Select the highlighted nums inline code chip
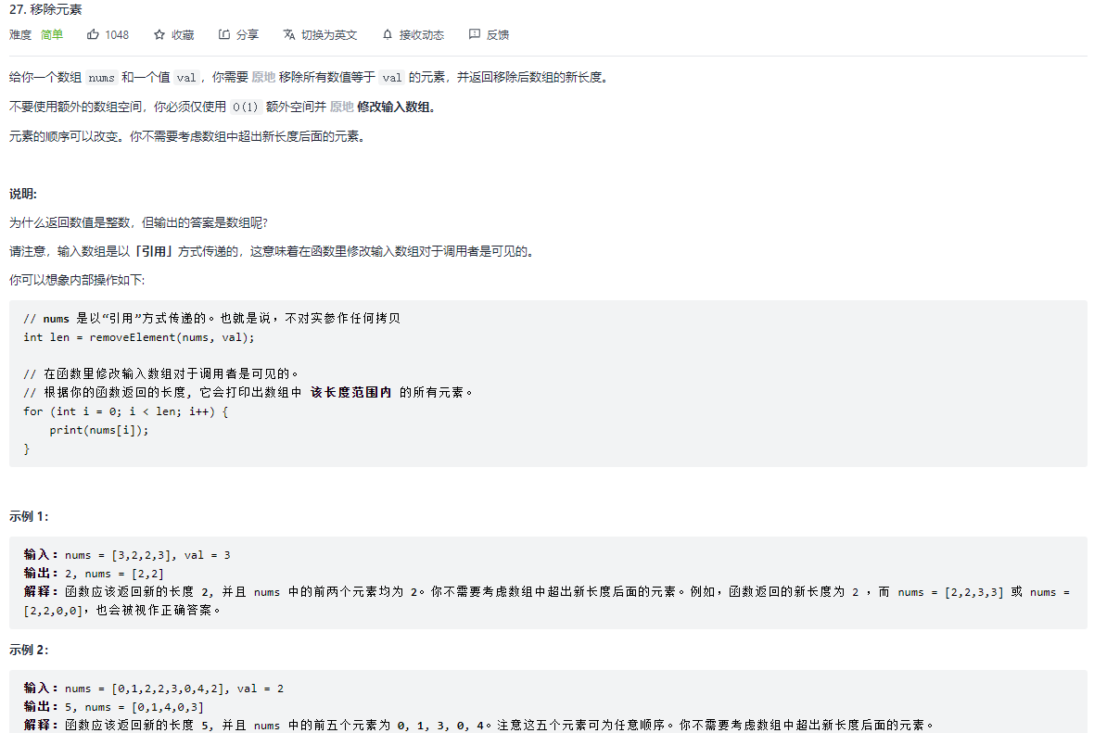1094x733 pixels. tap(100, 77)
